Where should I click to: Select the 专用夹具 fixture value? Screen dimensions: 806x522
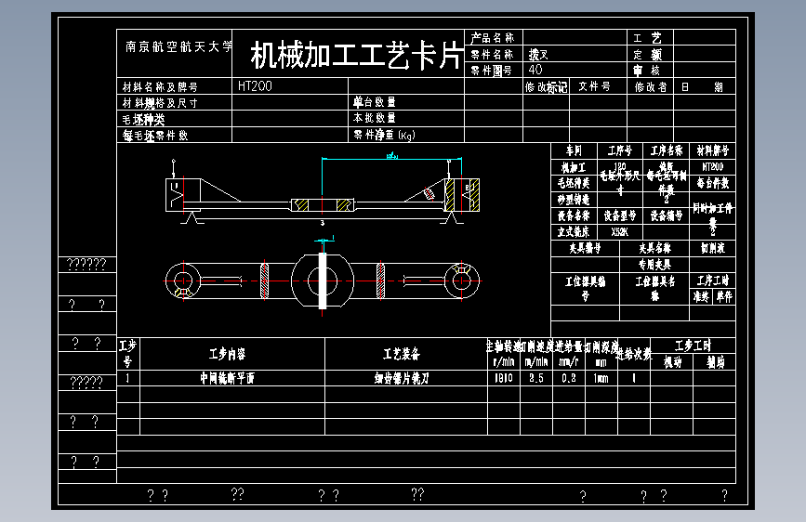654,265
